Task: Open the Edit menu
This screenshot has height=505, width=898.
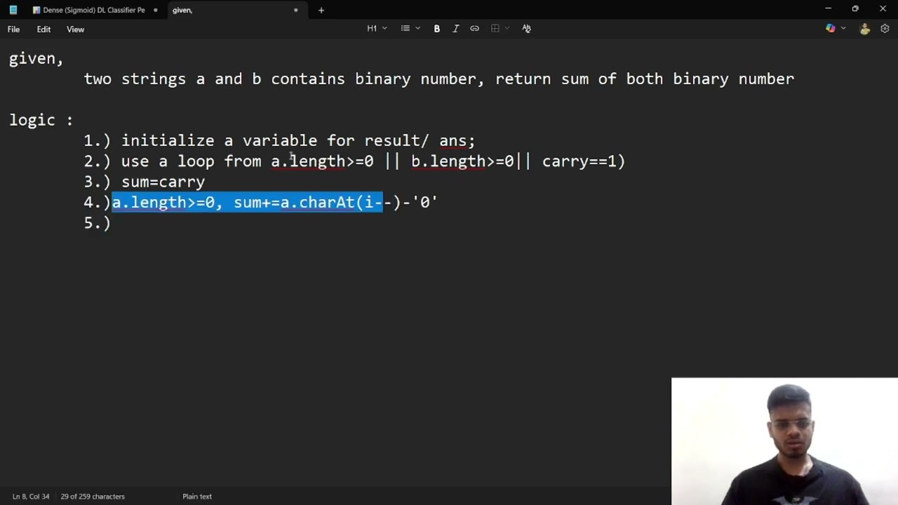Action: click(x=43, y=29)
